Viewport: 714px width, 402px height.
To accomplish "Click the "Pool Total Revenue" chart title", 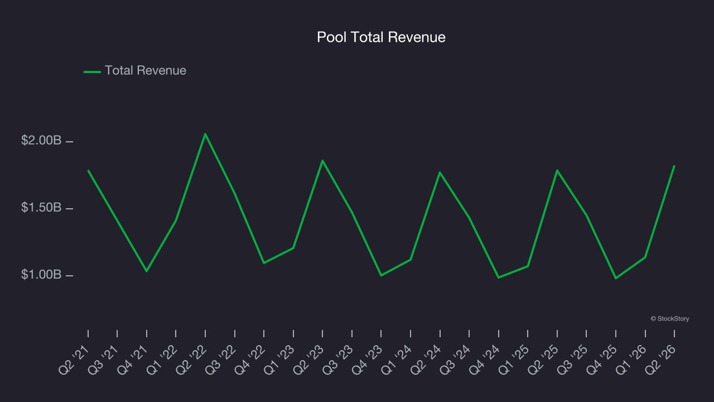I will click(381, 37).
